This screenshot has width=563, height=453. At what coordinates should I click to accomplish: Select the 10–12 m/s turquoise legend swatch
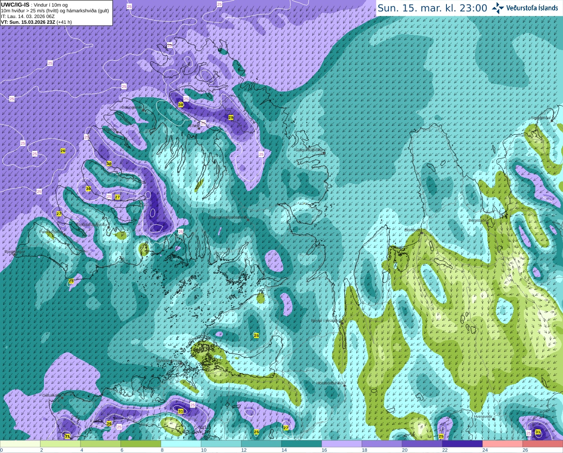tap(221, 444)
